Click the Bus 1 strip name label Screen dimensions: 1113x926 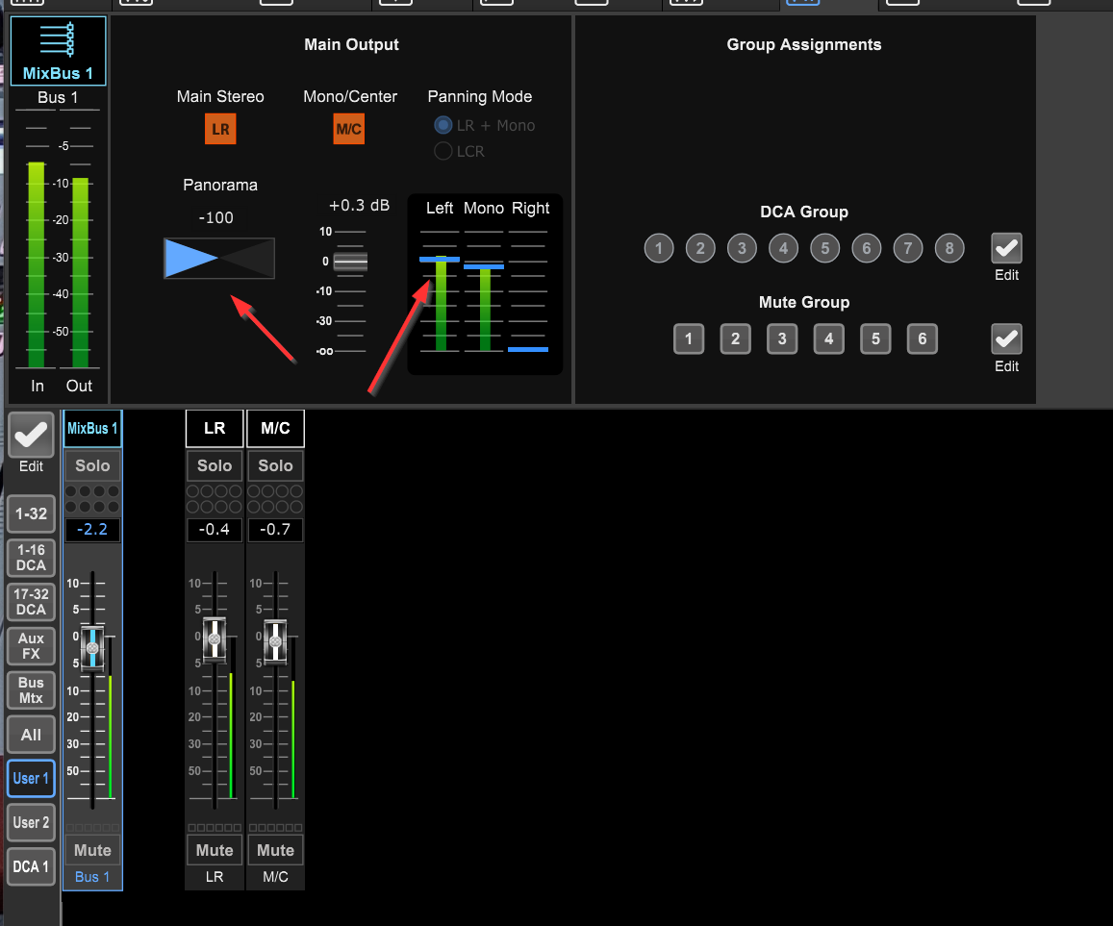pos(92,877)
